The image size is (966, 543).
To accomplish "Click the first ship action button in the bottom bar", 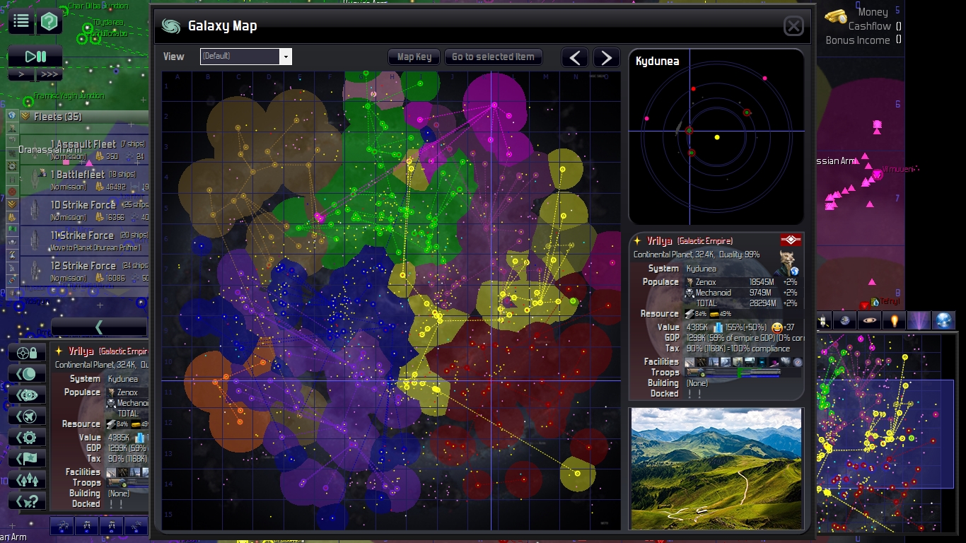I will (62, 525).
